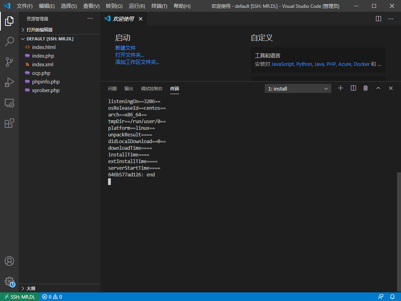Open the Search view in activity bar
The image size is (401, 301).
(9, 41)
